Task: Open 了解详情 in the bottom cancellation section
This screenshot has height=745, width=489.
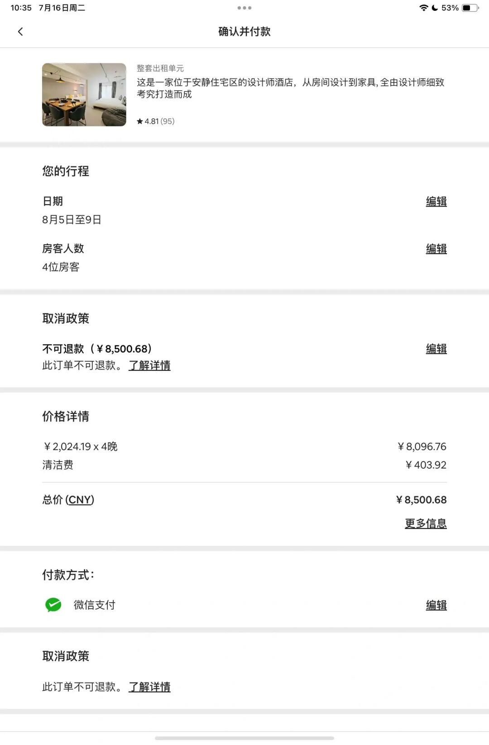Action: (149, 687)
